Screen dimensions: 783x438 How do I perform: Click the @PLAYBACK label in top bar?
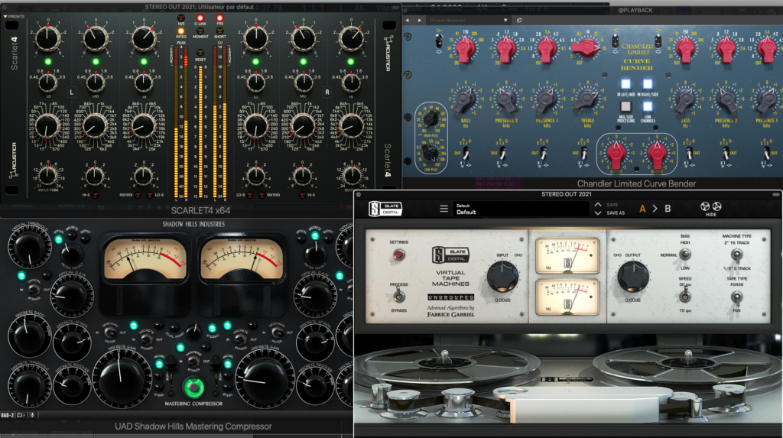[x=635, y=10]
